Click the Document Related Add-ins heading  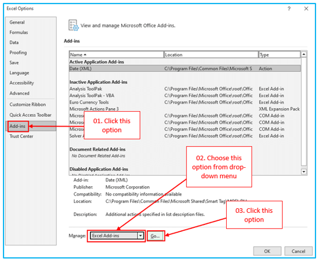[97, 149]
